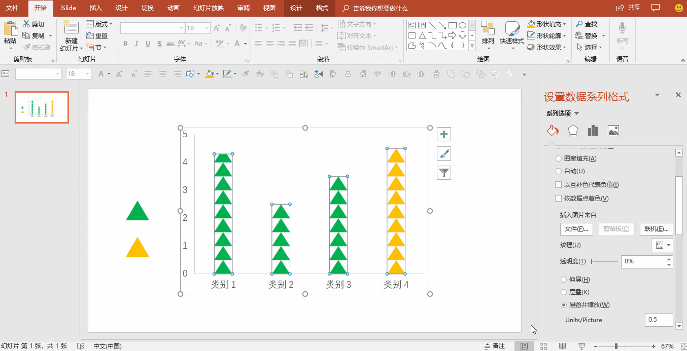Open the 动画 ribbon tab

click(173, 8)
